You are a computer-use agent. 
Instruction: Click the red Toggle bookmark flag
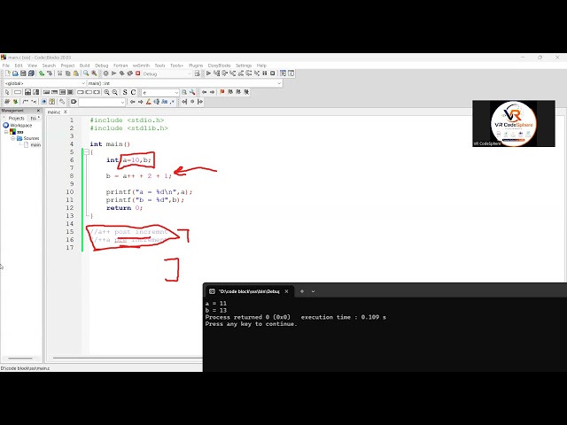pyautogui.click(x=222, y=92)
